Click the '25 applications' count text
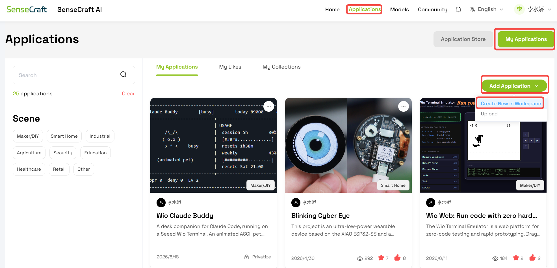 (32, 94)
